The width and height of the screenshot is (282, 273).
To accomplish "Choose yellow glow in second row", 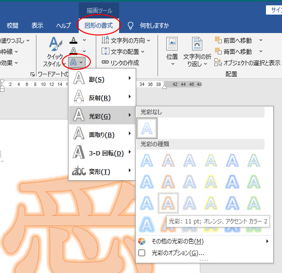I will 211,182.
